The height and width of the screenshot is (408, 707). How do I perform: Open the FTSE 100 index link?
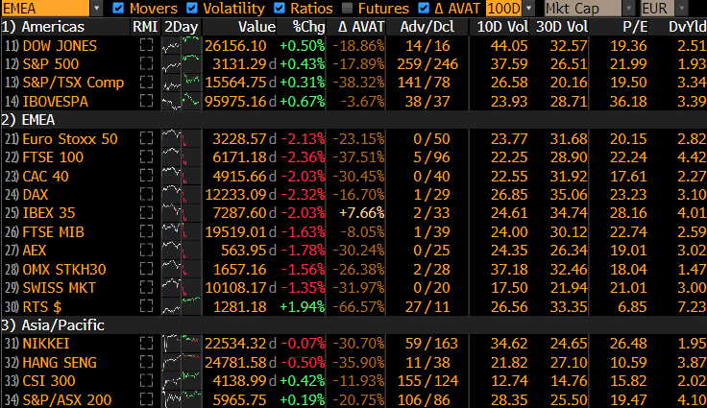pos(53,156)
